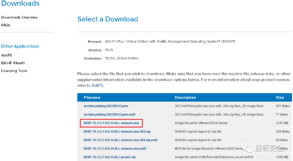Open BIG-IP iHealth sidebar link
Viewport: 293px width, 161px height.
pyautogui.click(x=13, y=63)
